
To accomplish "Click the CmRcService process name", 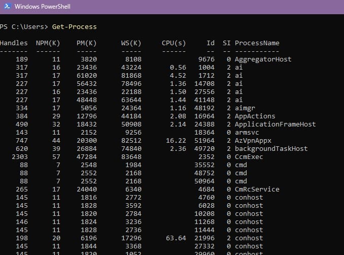I will [257, 189].
